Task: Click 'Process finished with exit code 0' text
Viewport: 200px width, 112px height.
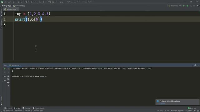Action: (29, 77)
